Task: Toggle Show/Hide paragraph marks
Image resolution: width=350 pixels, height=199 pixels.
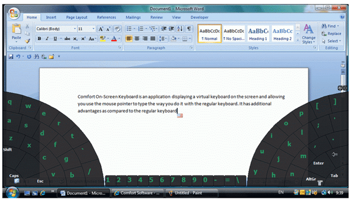Action: (189, 28)
